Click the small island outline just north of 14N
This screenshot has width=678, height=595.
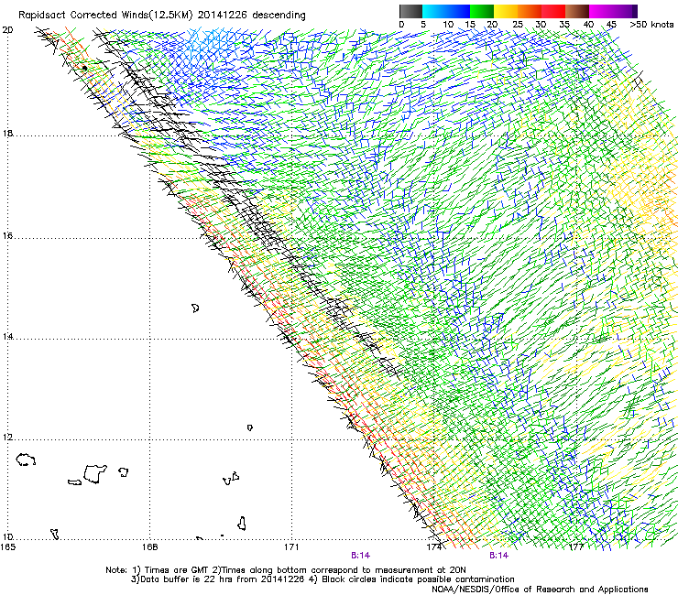[195, 308]
